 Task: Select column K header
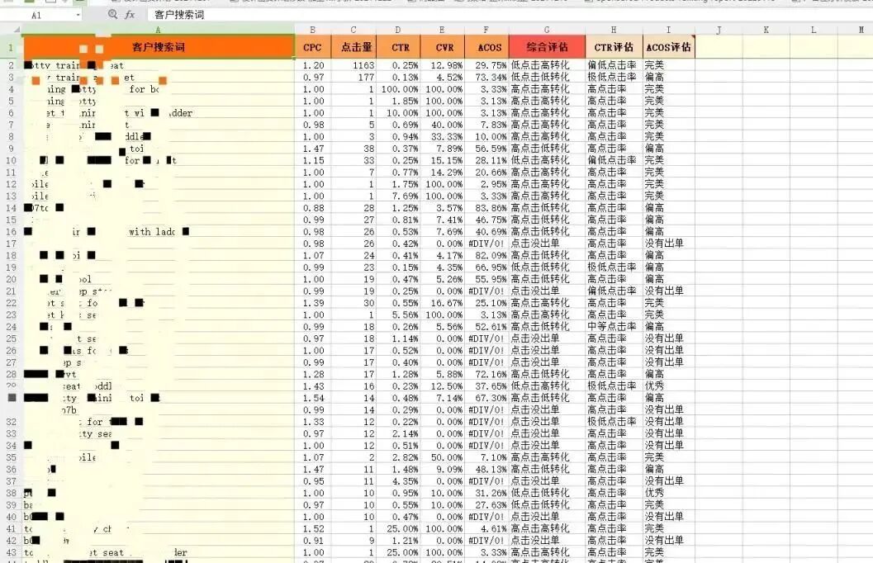click(766, 30)
